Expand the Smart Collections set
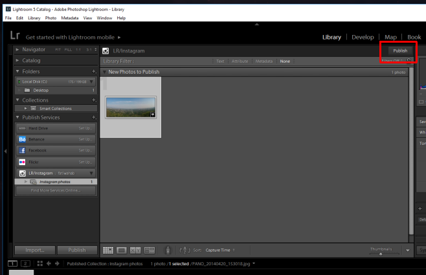Image resolution: width=426 pixels, height=275 pixels. pyautogui.click(x=25, y=108)
